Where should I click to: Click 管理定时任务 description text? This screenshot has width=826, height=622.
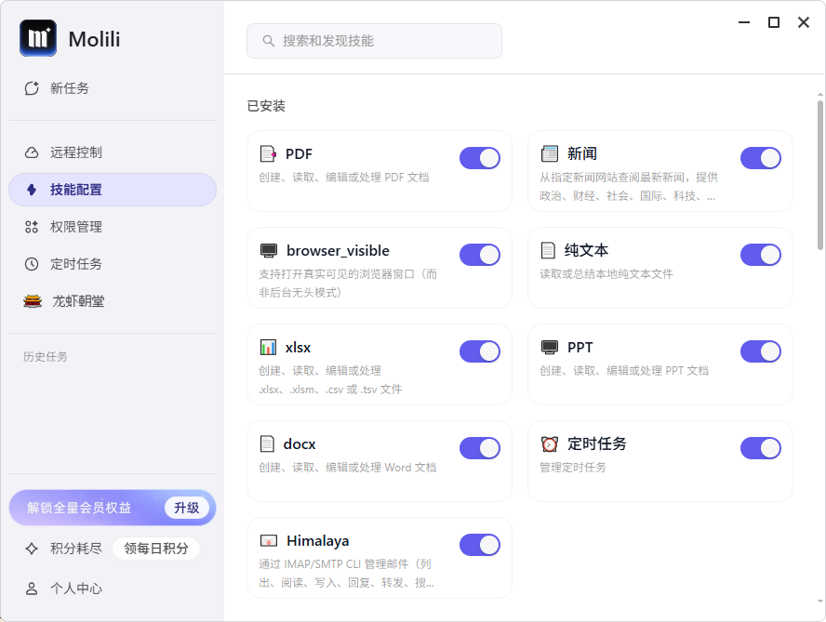click(573, 467)
